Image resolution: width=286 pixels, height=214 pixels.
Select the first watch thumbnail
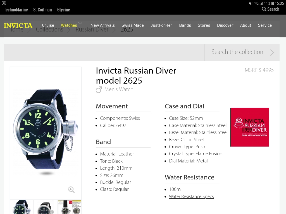pos(22,207)
